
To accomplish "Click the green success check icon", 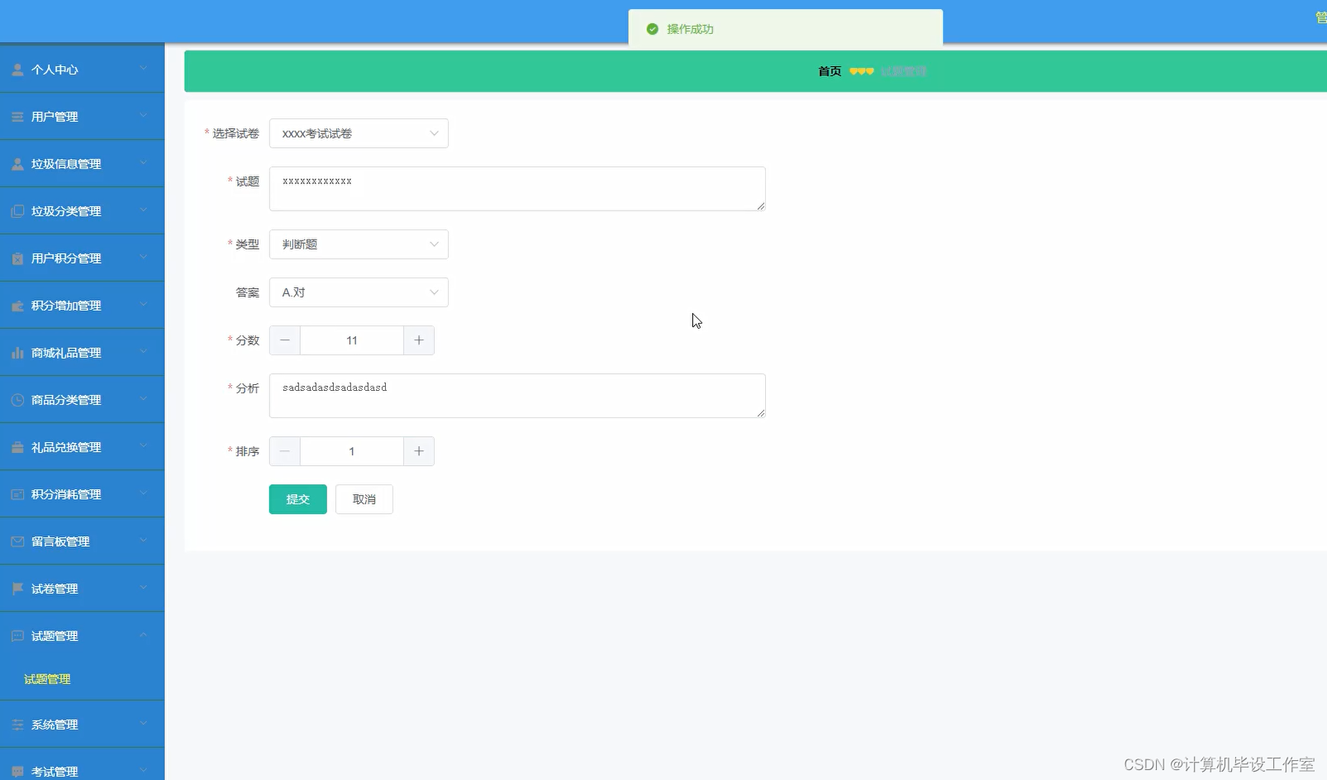I will tap(652, 29).
